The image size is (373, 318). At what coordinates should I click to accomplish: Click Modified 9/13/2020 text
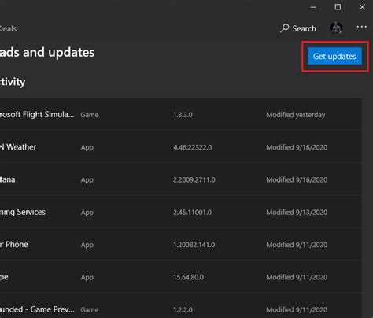coord(297,213)
